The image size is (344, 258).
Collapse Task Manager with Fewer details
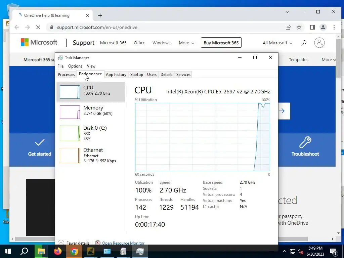click(x=74, y=243)
